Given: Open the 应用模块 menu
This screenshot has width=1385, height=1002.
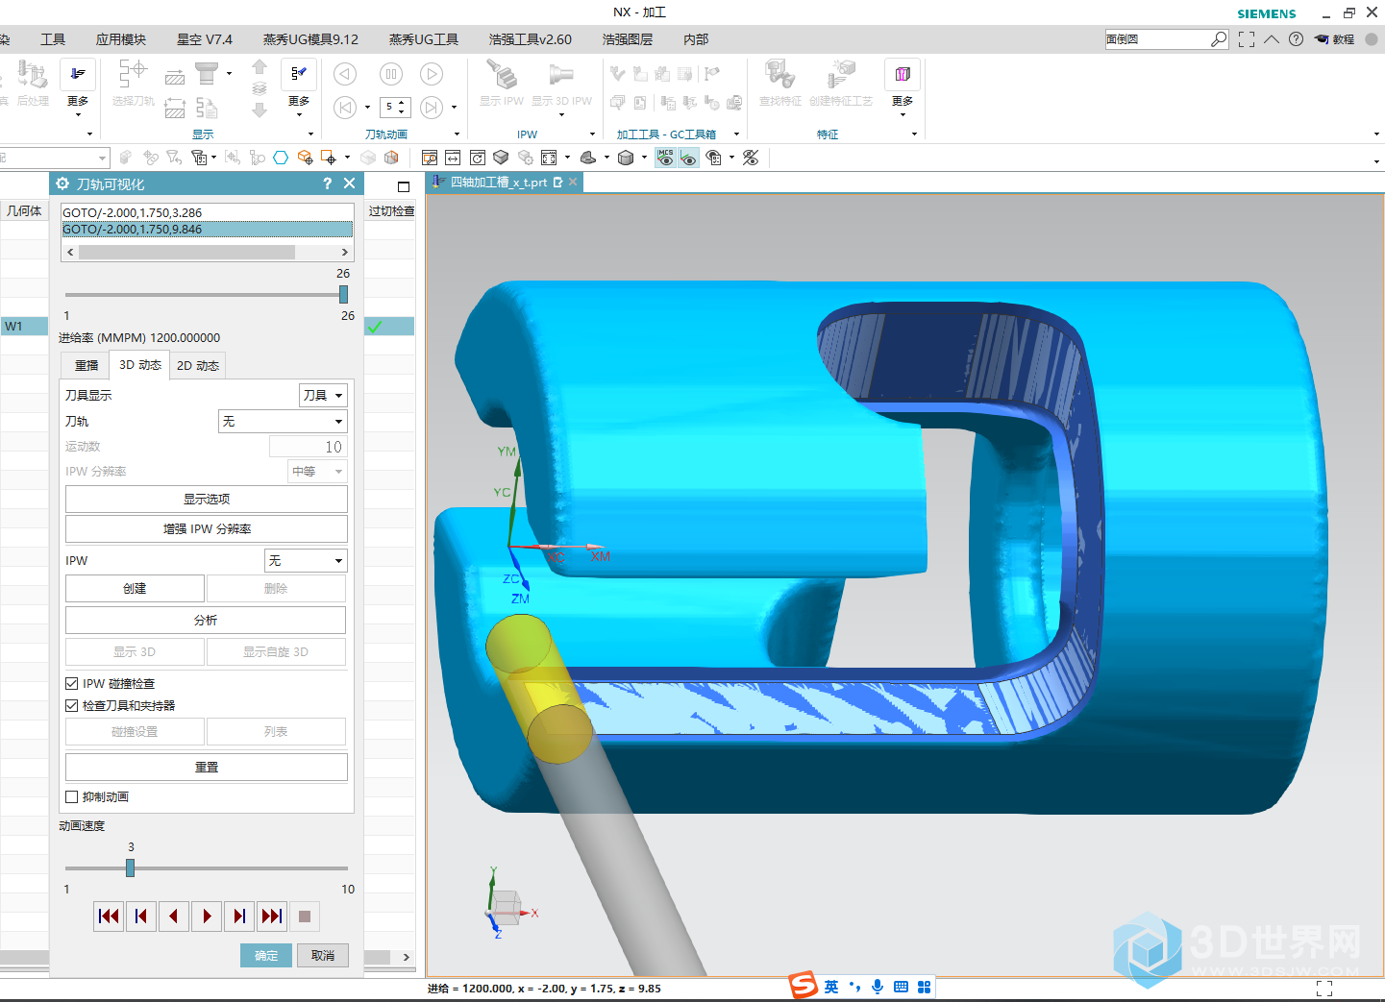Looking at the screenshot, I should coord(121,39).
